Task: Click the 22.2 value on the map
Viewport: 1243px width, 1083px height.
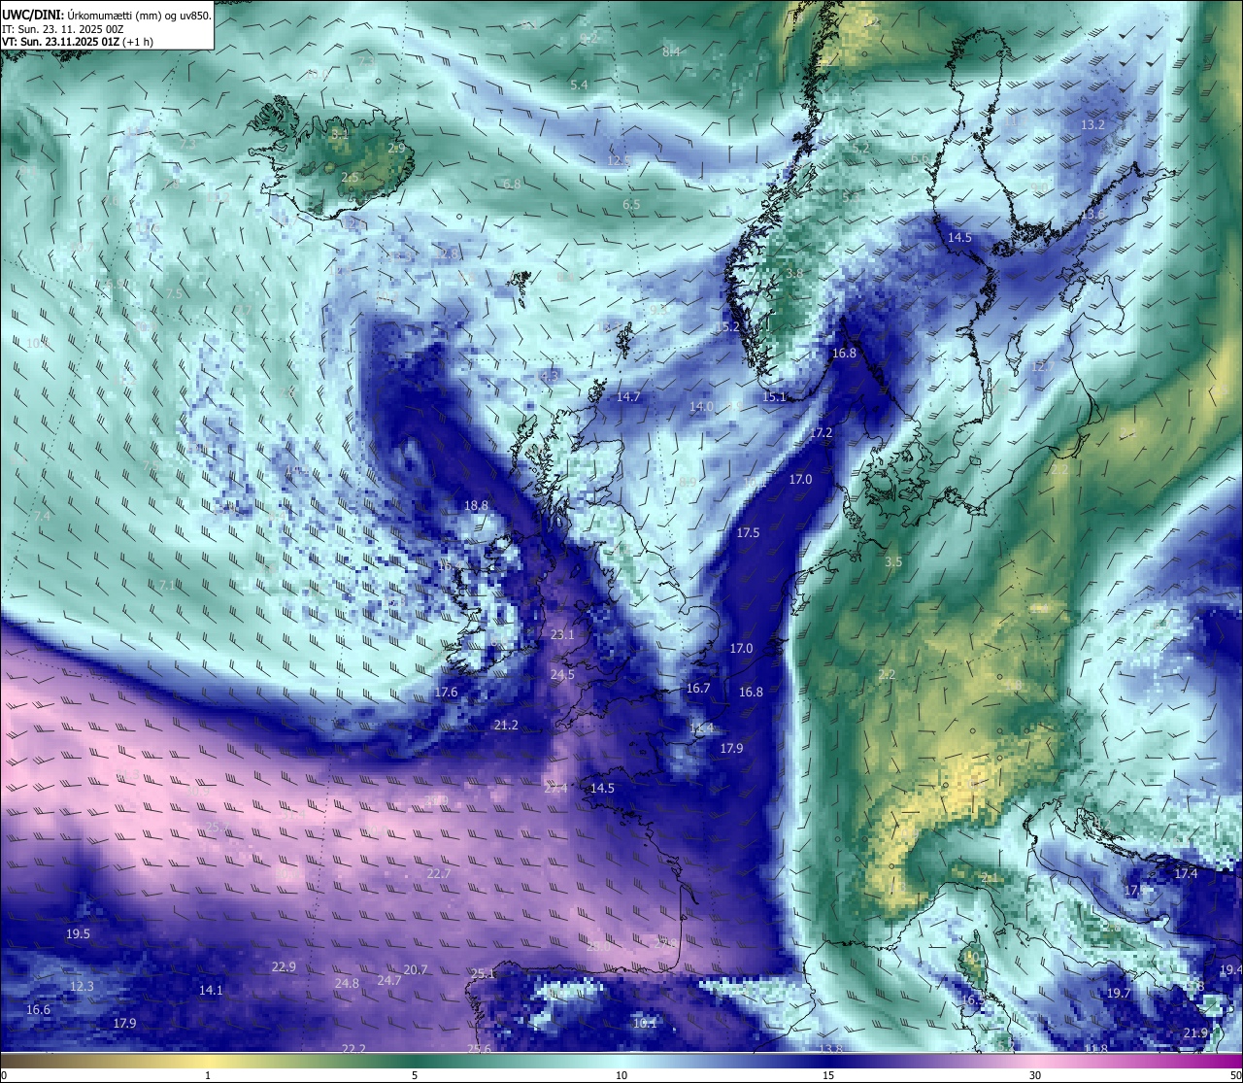Action: (353, 1049)
